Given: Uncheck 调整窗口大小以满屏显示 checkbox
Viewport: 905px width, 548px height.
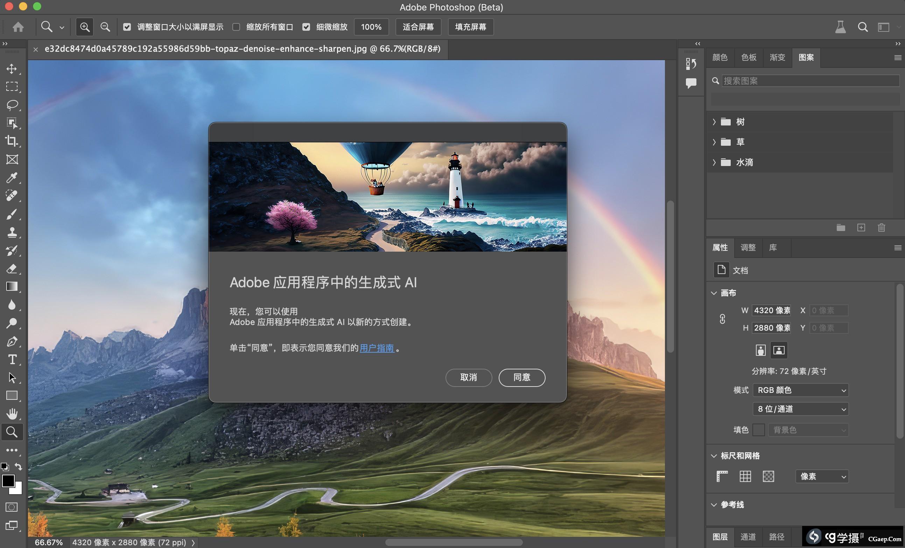Looking at the screenshot, I should click(127, 27).
